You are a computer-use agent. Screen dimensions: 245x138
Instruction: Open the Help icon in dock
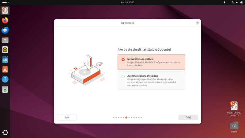point(5,79)
